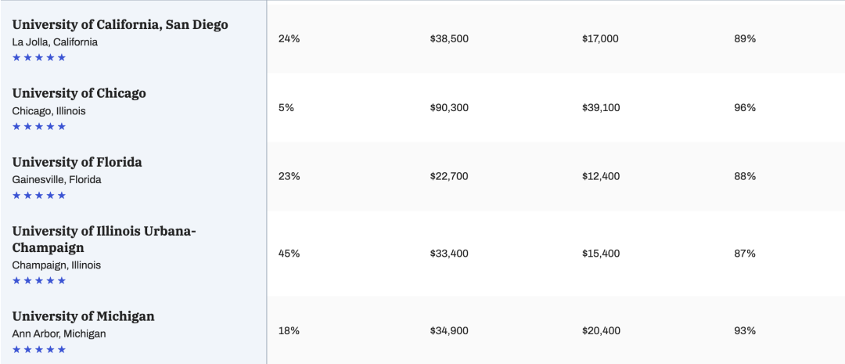Click Ann Arbor, Michigan location text

tap(59, 333)
